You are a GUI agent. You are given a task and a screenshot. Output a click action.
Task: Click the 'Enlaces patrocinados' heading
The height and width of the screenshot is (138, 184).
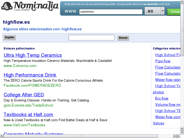point(19,49)
